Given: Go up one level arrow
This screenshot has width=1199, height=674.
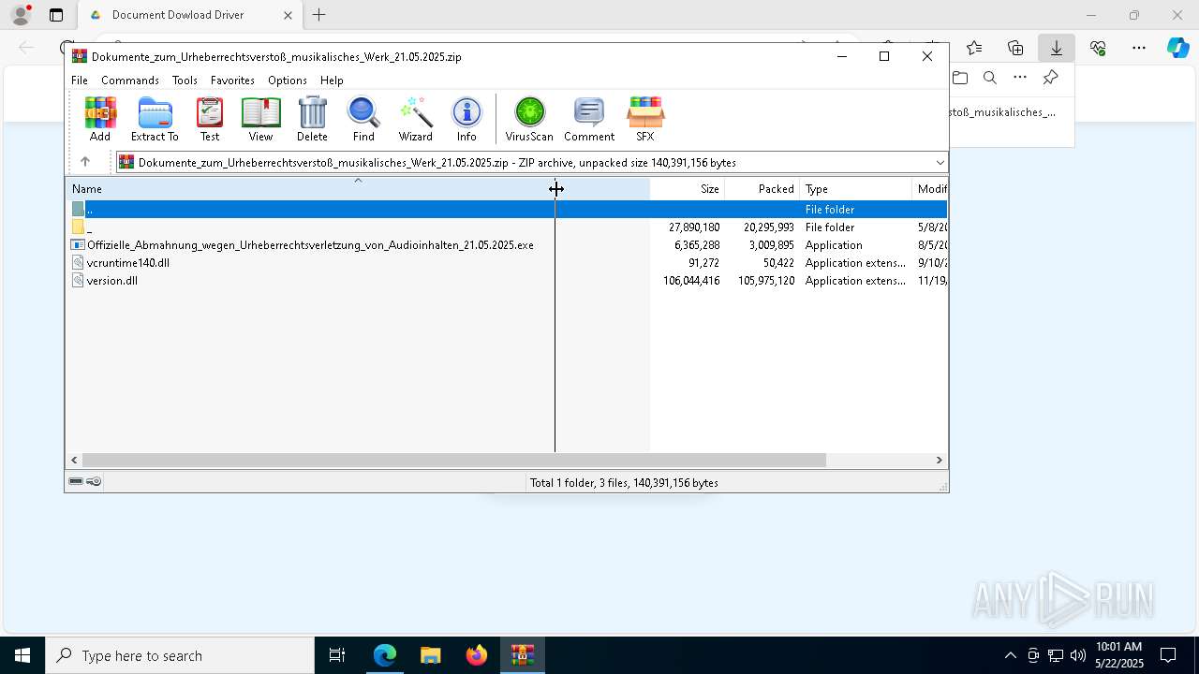Looking at the screenshot, I should (85, 162).
